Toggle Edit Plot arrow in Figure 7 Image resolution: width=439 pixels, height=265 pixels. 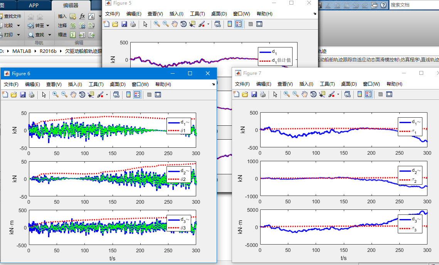(x=275, y=95)
